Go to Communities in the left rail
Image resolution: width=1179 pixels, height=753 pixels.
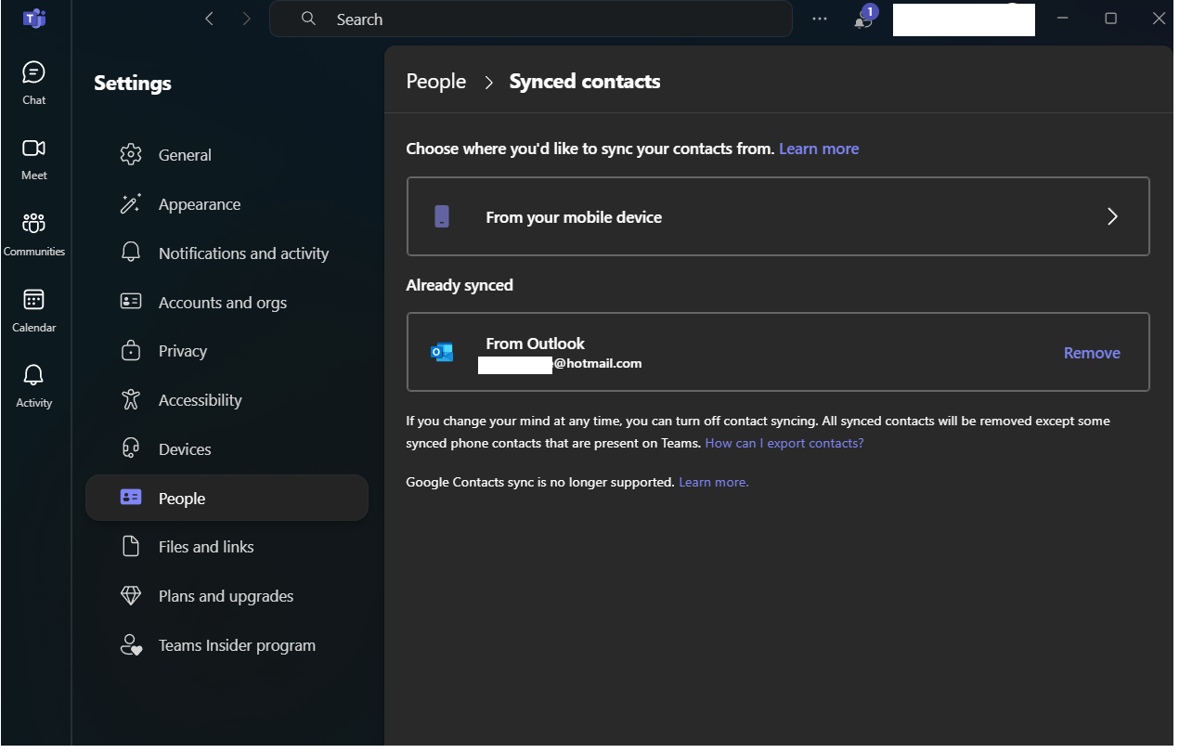(x=33, y=235)
